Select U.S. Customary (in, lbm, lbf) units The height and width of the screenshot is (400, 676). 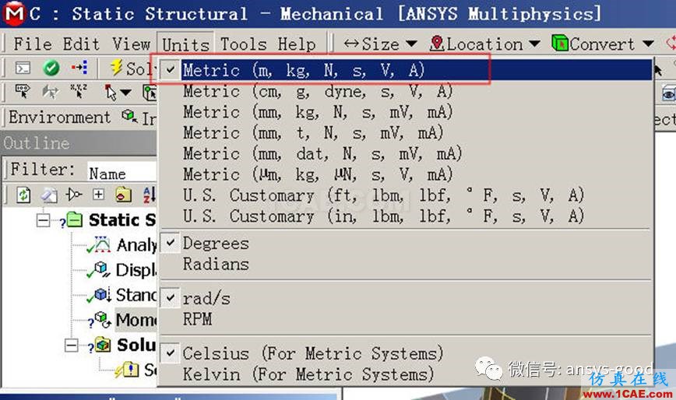pyautogui.click(x=405, y=216)
